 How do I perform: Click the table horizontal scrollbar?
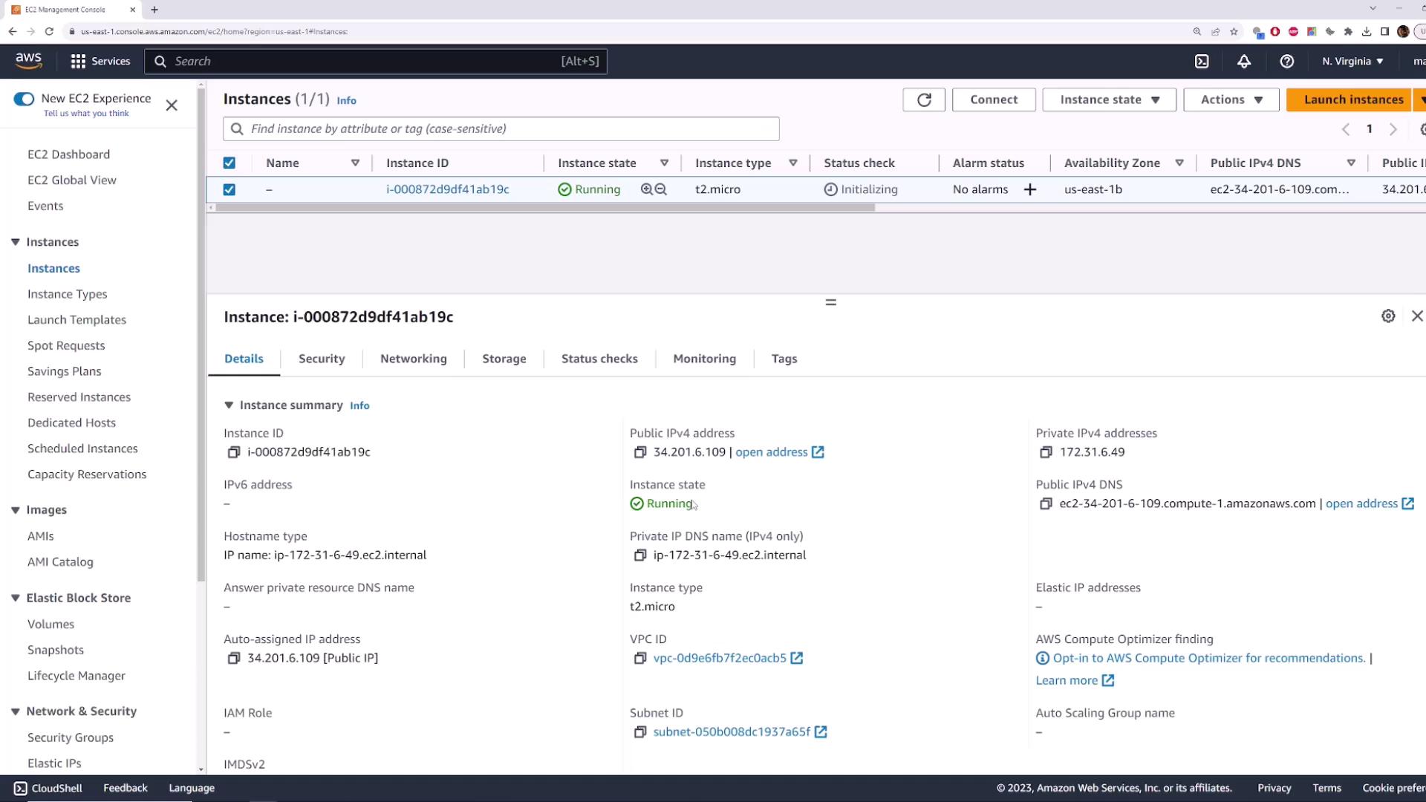click(x=544, y=208)
